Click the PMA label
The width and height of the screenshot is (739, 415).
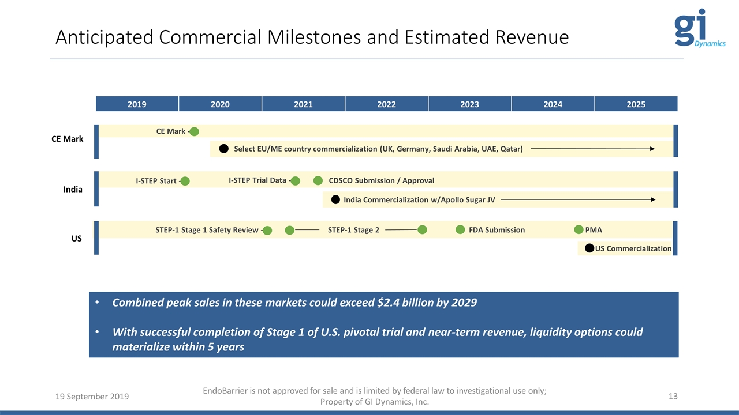pos(594,230)
